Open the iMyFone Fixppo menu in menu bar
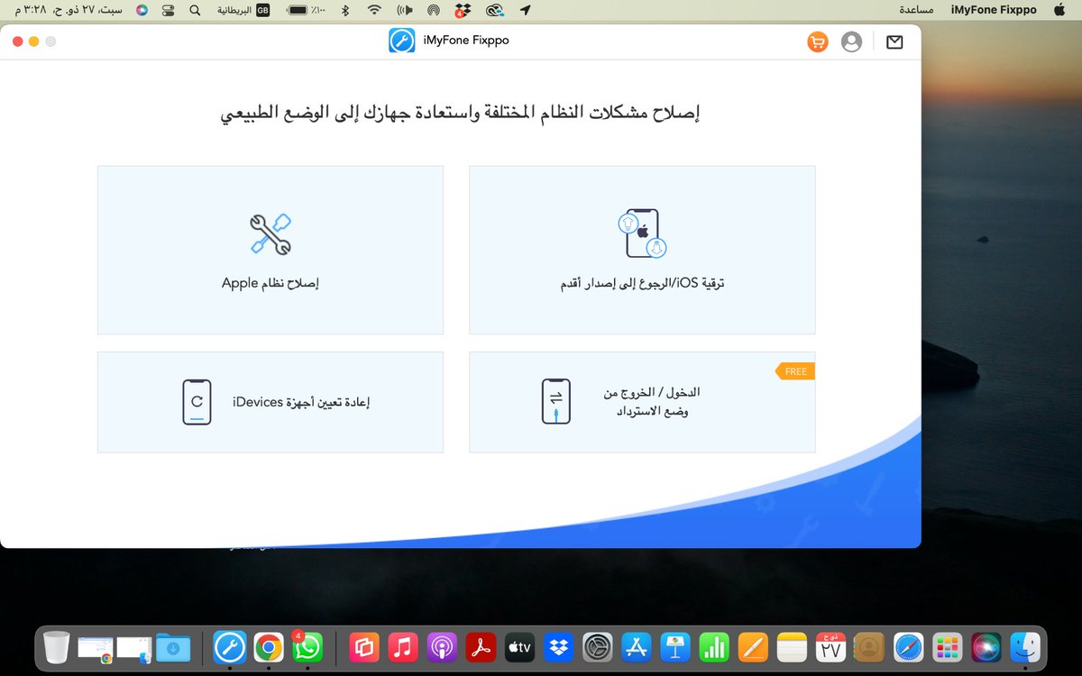This screenshot has width=1082, height=676. click(995, 10)
